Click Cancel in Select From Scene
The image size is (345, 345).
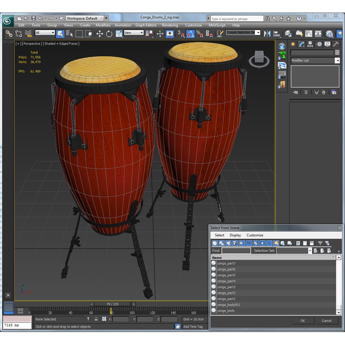326,321
